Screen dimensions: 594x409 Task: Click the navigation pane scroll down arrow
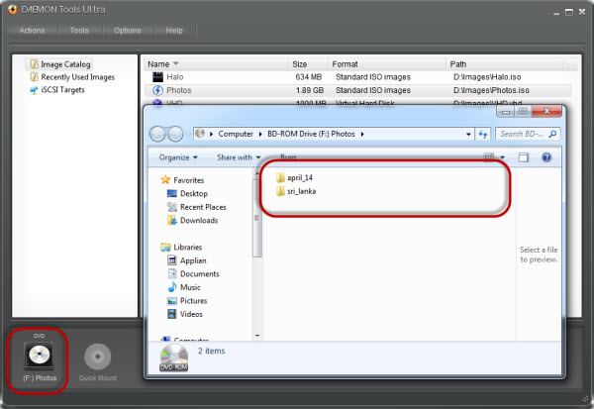click(257, 336)
